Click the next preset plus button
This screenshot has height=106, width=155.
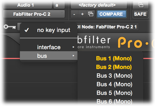(82, 14)
